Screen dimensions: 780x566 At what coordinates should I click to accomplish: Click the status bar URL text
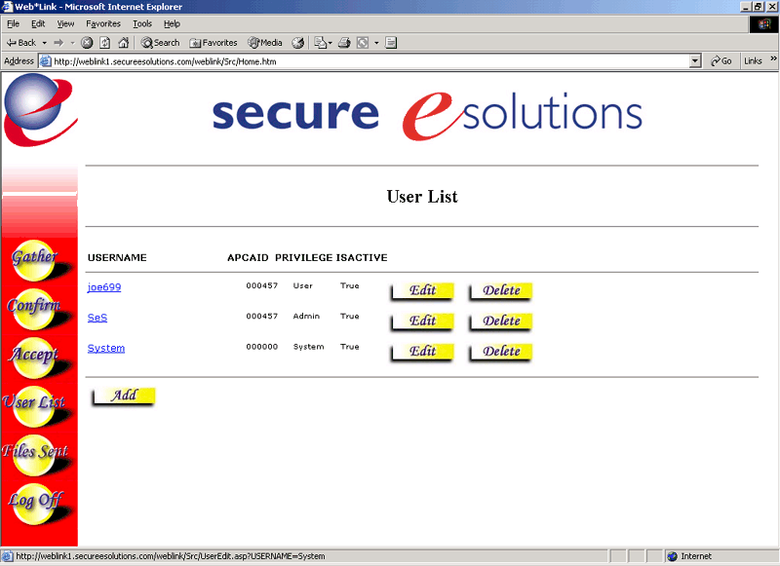pyautogui.click(x=170, y=556)
